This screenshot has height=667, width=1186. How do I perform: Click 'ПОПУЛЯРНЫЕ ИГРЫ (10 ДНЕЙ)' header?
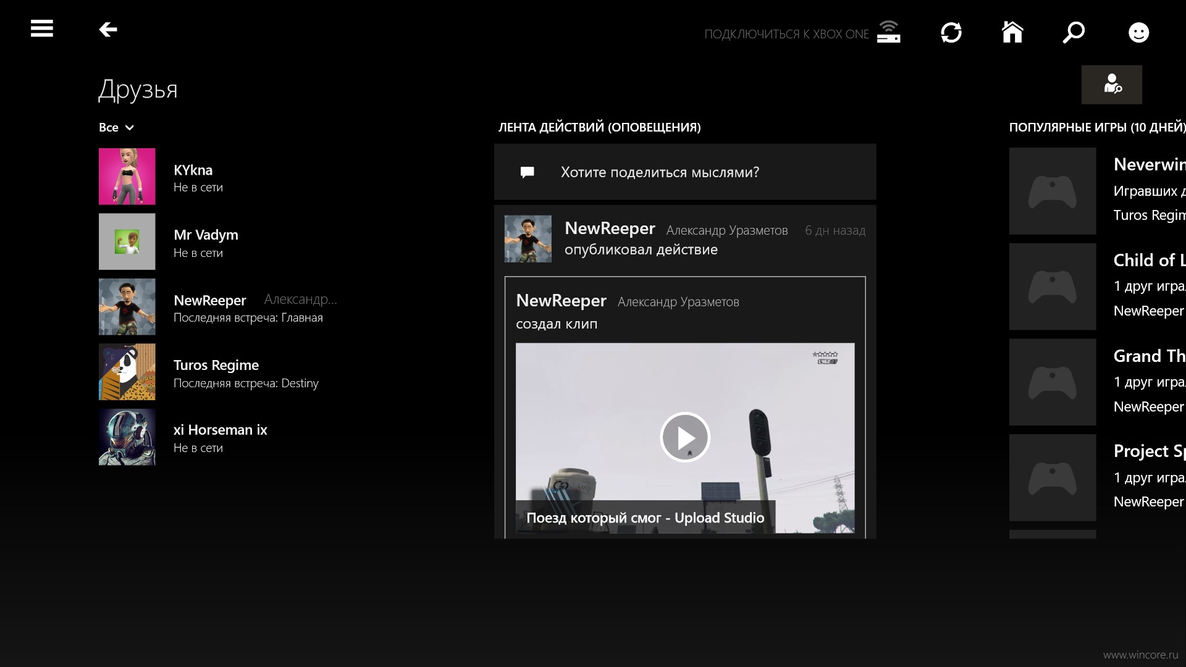[x=1098, y=127]
